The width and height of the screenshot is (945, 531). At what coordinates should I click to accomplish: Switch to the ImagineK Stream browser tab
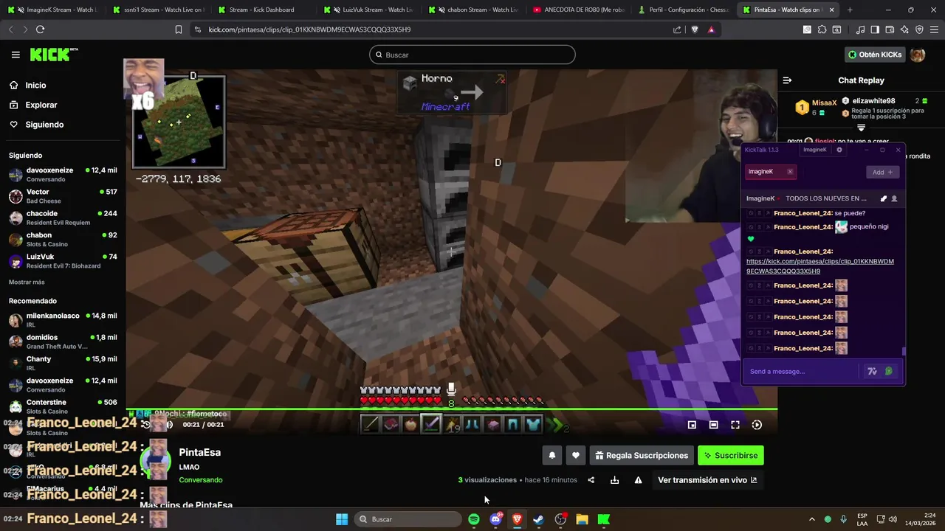[x=55, y=10]
